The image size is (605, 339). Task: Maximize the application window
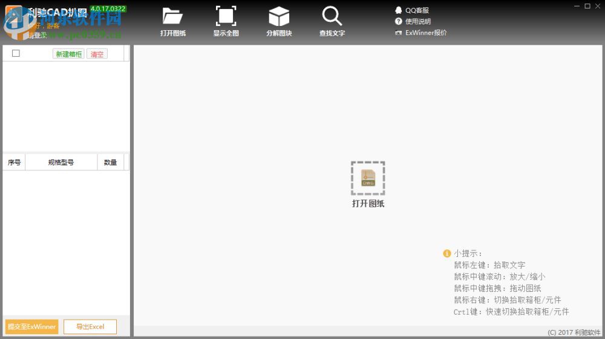tap(587, 6)
